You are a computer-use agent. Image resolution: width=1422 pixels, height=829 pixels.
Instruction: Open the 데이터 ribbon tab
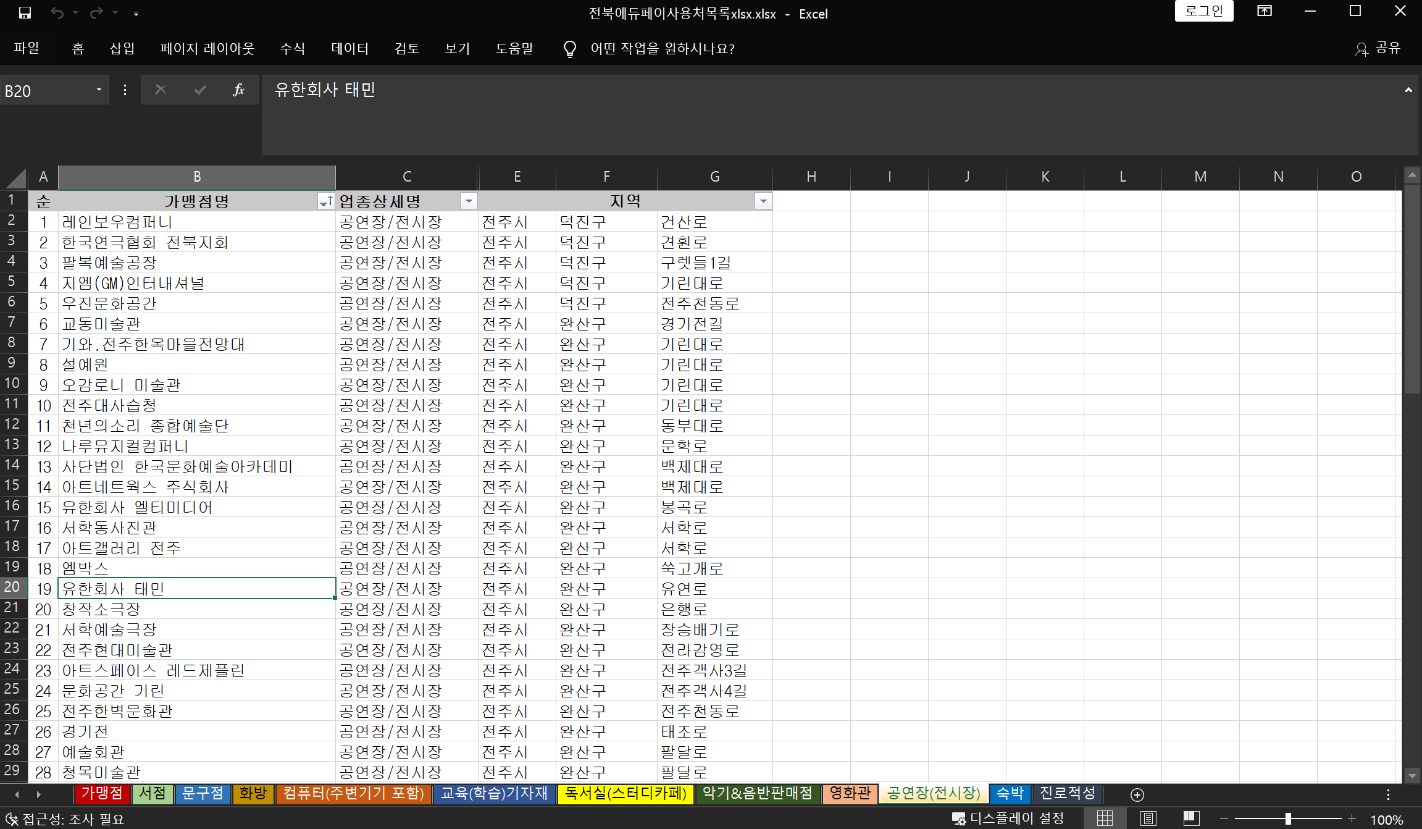click(349, 49)
